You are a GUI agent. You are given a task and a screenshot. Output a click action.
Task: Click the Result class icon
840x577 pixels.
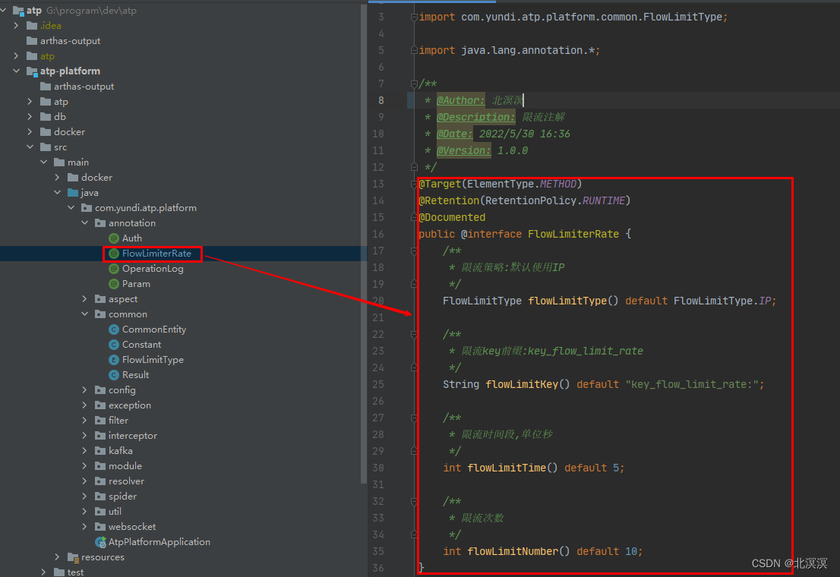pos(114,374)
